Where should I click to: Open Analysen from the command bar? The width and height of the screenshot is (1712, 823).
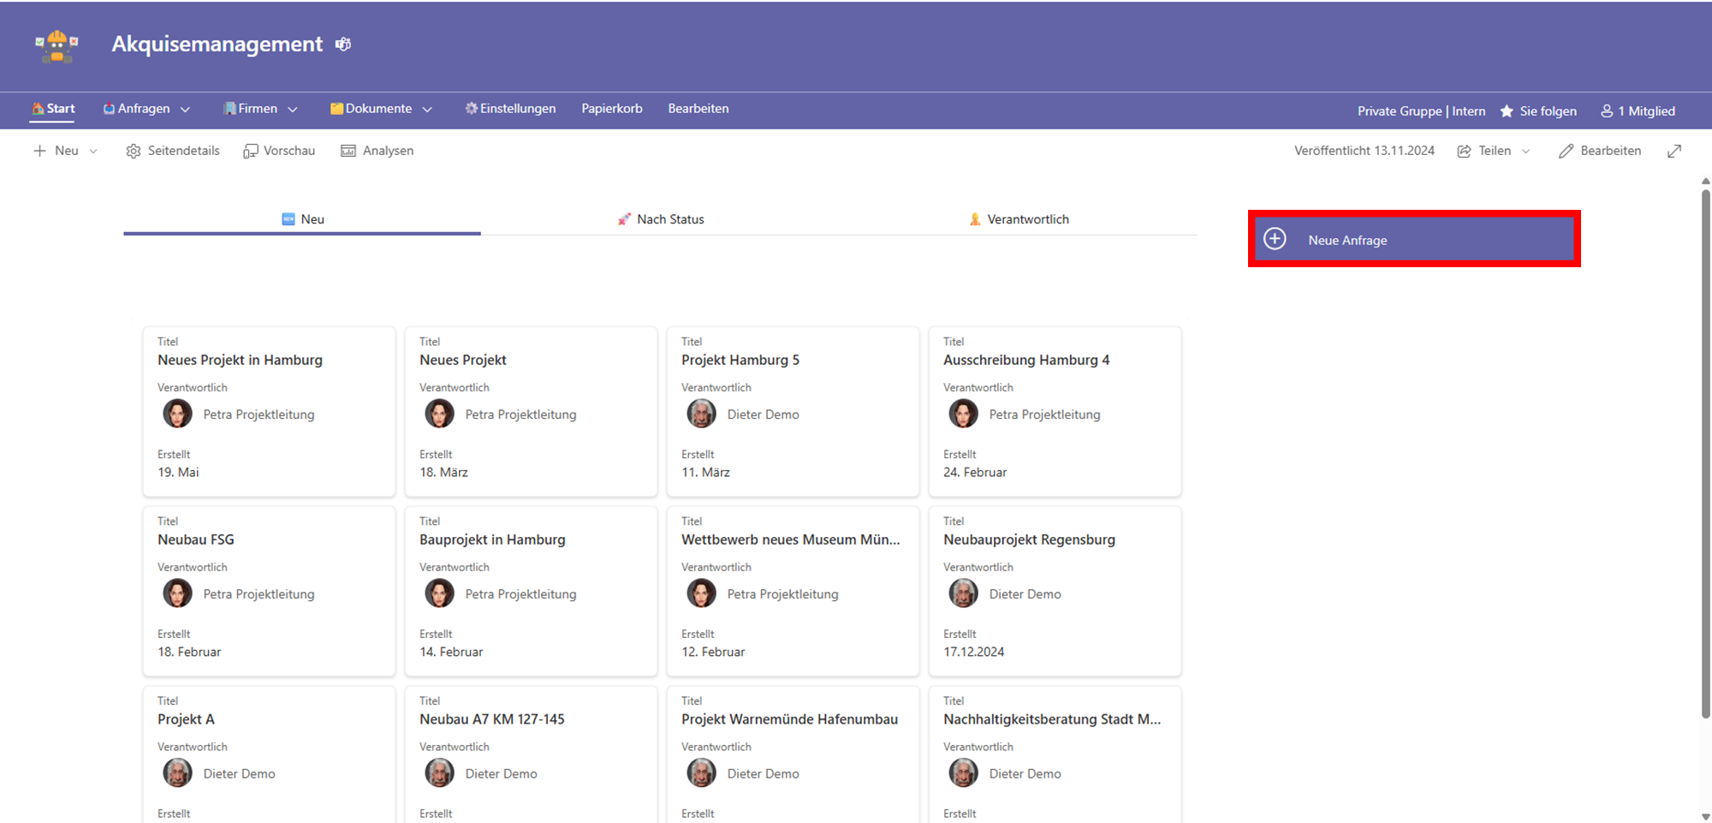point(348,152)
